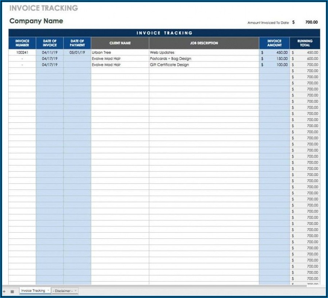Expand the Invoice Tracking tab dropdown arrow
Image resolution: width=328 pixels, height=298 pixels.
pos(48,291)
